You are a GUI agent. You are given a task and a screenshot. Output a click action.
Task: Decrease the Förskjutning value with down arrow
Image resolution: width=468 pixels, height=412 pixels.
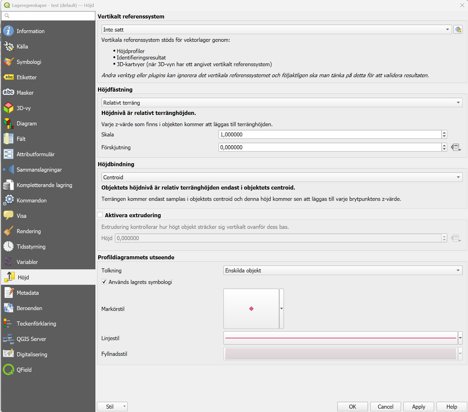click(x=444, y=149)
